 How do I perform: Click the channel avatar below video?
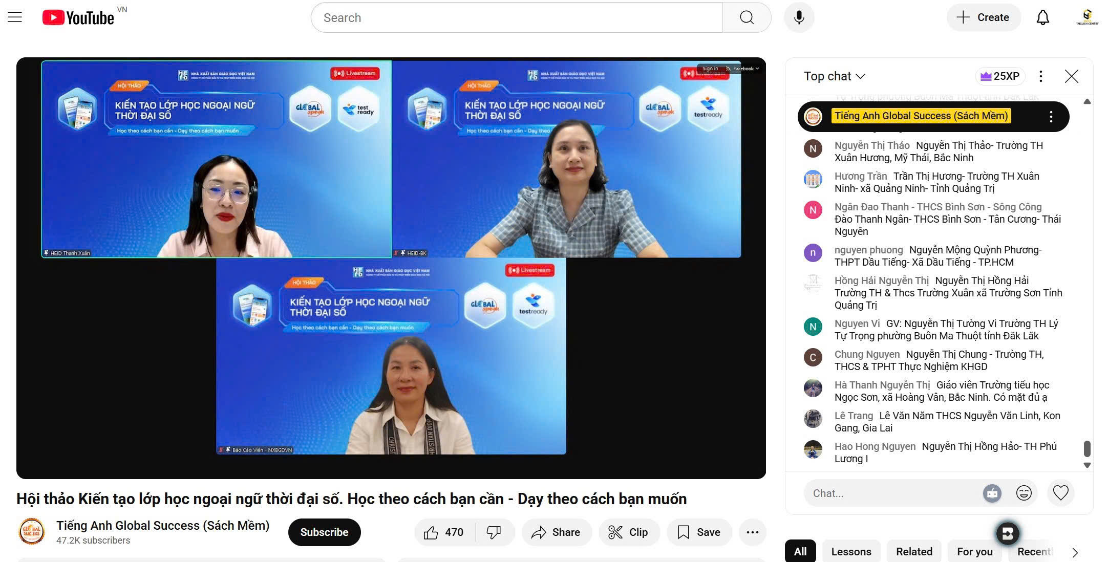point(32,532)
